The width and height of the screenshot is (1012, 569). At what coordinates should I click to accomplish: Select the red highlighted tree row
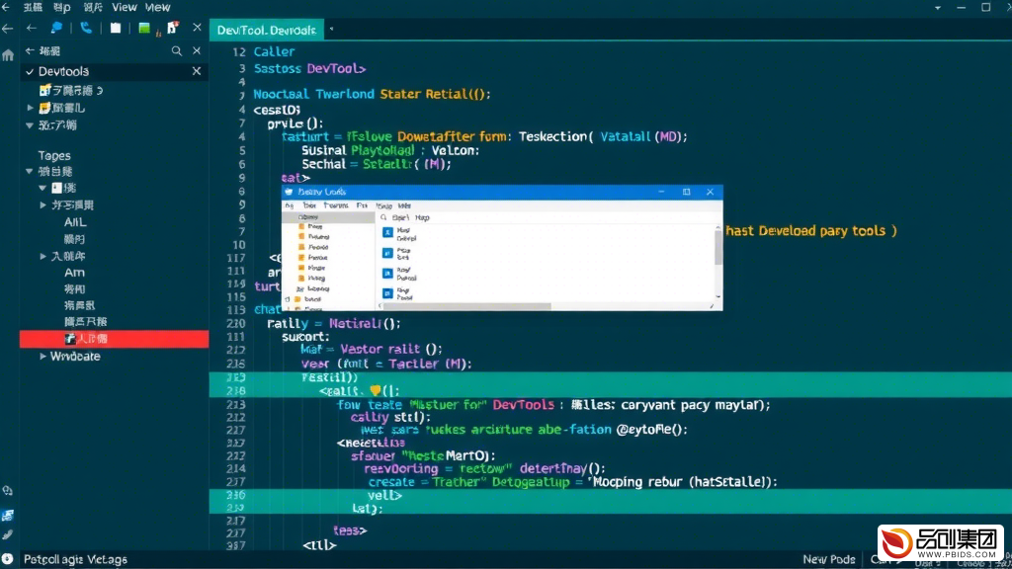click(115, 339)
